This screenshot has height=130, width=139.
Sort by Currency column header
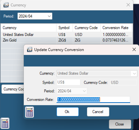(x=29, y=28)
